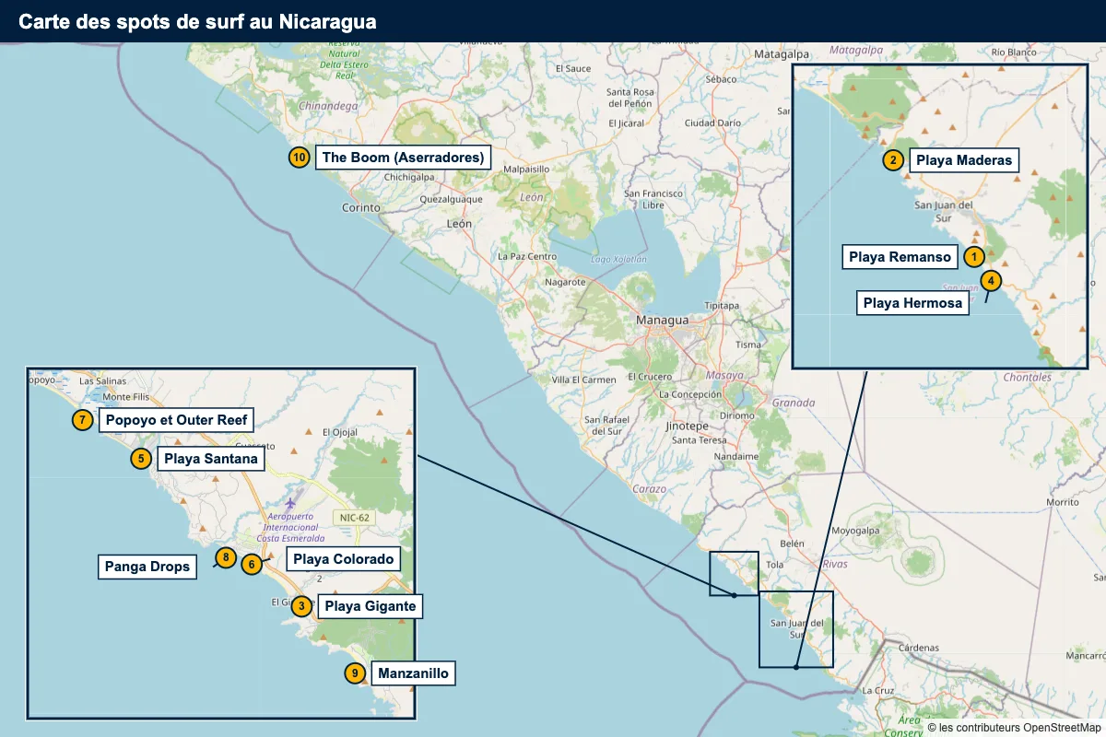Select marker number 4 at Playa Hermosa
Viewport: 1106px width, 737px height.
click(990, 279)
